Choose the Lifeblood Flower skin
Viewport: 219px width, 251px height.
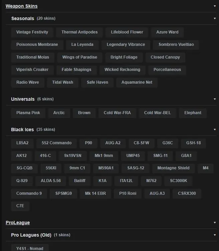coord(127,32)
